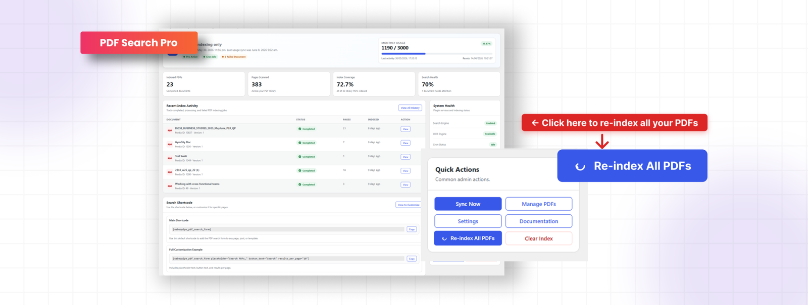Click the Search Health 70% card
808x305 pixels.
coord(460,84)
